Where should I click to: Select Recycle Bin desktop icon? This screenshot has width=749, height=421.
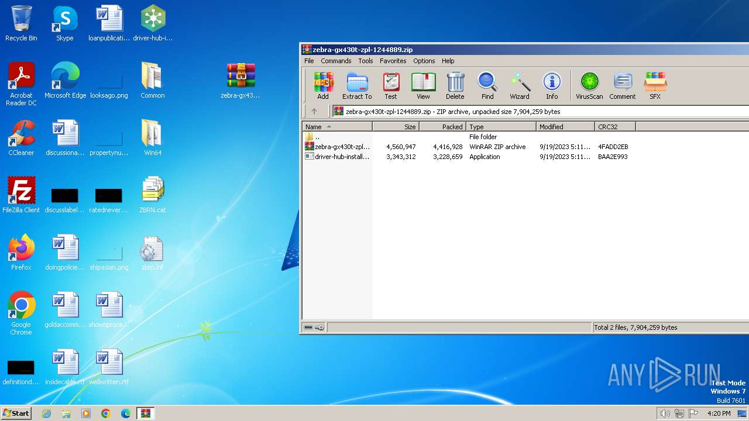[21, 23]
